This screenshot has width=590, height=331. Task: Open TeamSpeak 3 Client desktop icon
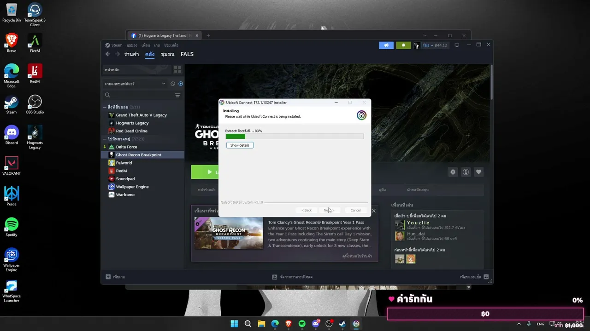coord(35,15)
